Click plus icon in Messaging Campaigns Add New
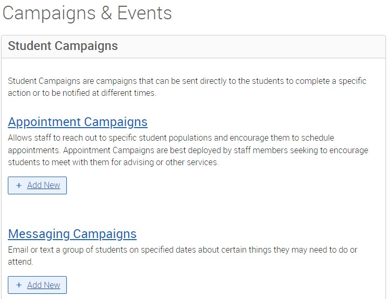The width and height of the screenshot is (388, 299). 19,285
